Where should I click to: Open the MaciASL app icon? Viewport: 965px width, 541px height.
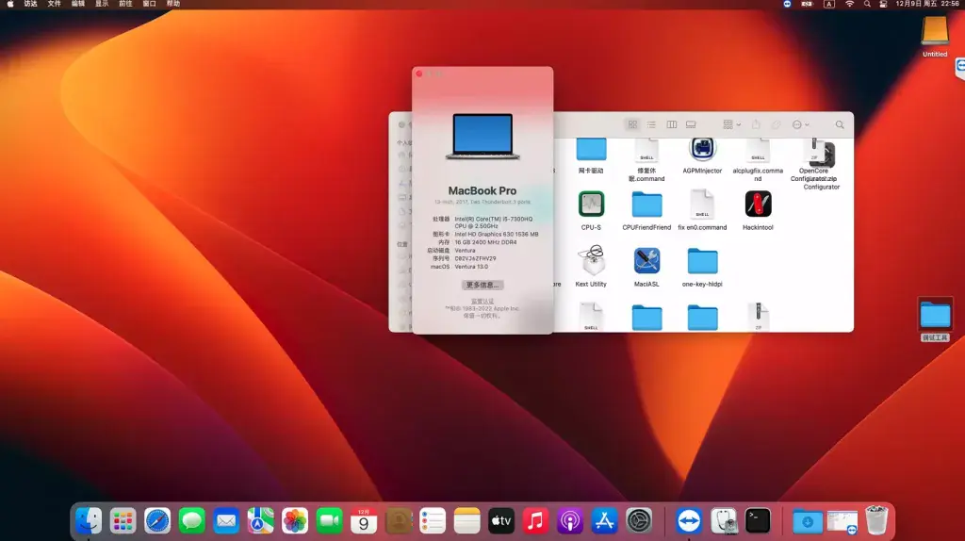click(646, 261)
